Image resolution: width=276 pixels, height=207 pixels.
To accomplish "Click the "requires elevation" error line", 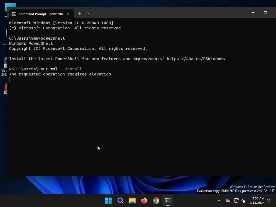I will 61,74.
